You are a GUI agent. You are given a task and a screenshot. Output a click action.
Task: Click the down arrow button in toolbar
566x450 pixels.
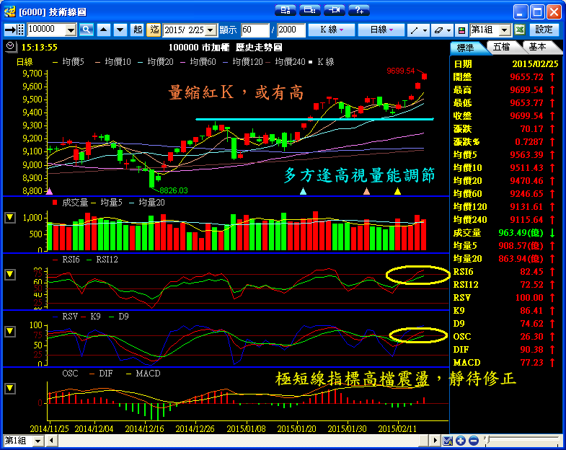click(x=119, y=30)
